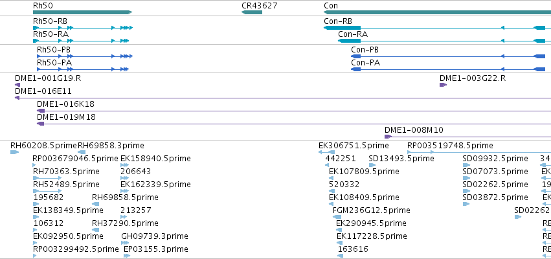The width and height of the screenshot is (551, 259).
Task: Select the Con gene bar
Action: (437, 12)
